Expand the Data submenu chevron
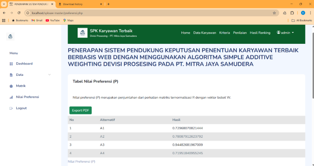This screenshot has height=166, width=314. 50,75
